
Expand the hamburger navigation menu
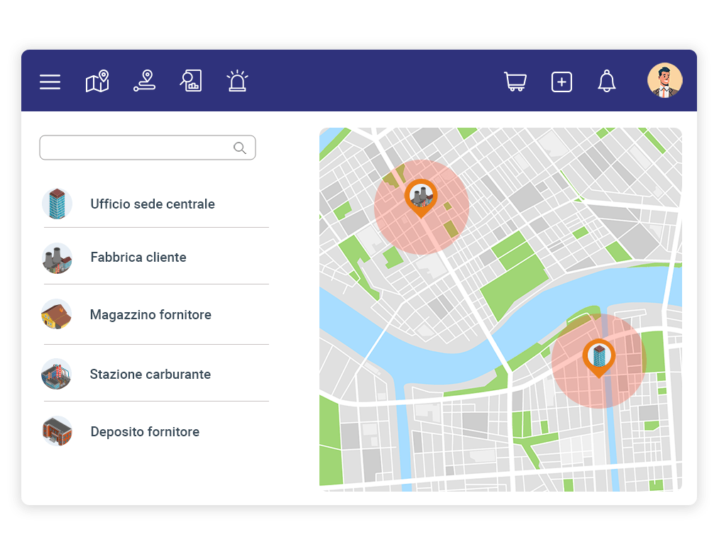[50, 81]
